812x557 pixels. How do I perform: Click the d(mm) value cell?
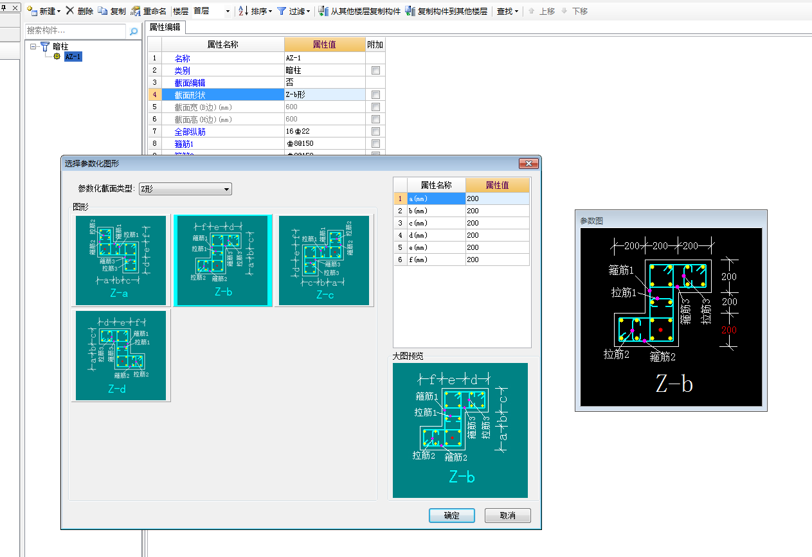(498, 235)
